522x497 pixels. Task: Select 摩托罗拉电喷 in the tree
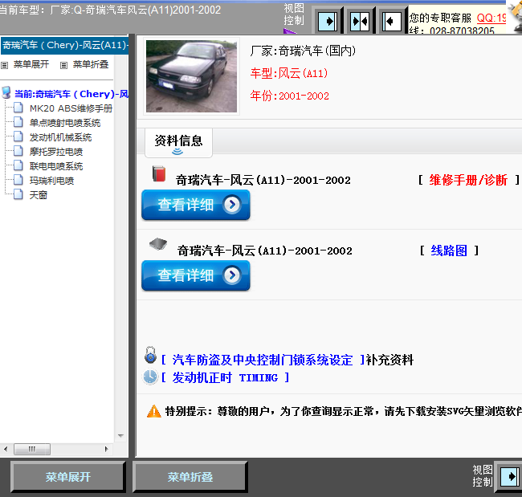pyautogui.click(x=56, y=152)
